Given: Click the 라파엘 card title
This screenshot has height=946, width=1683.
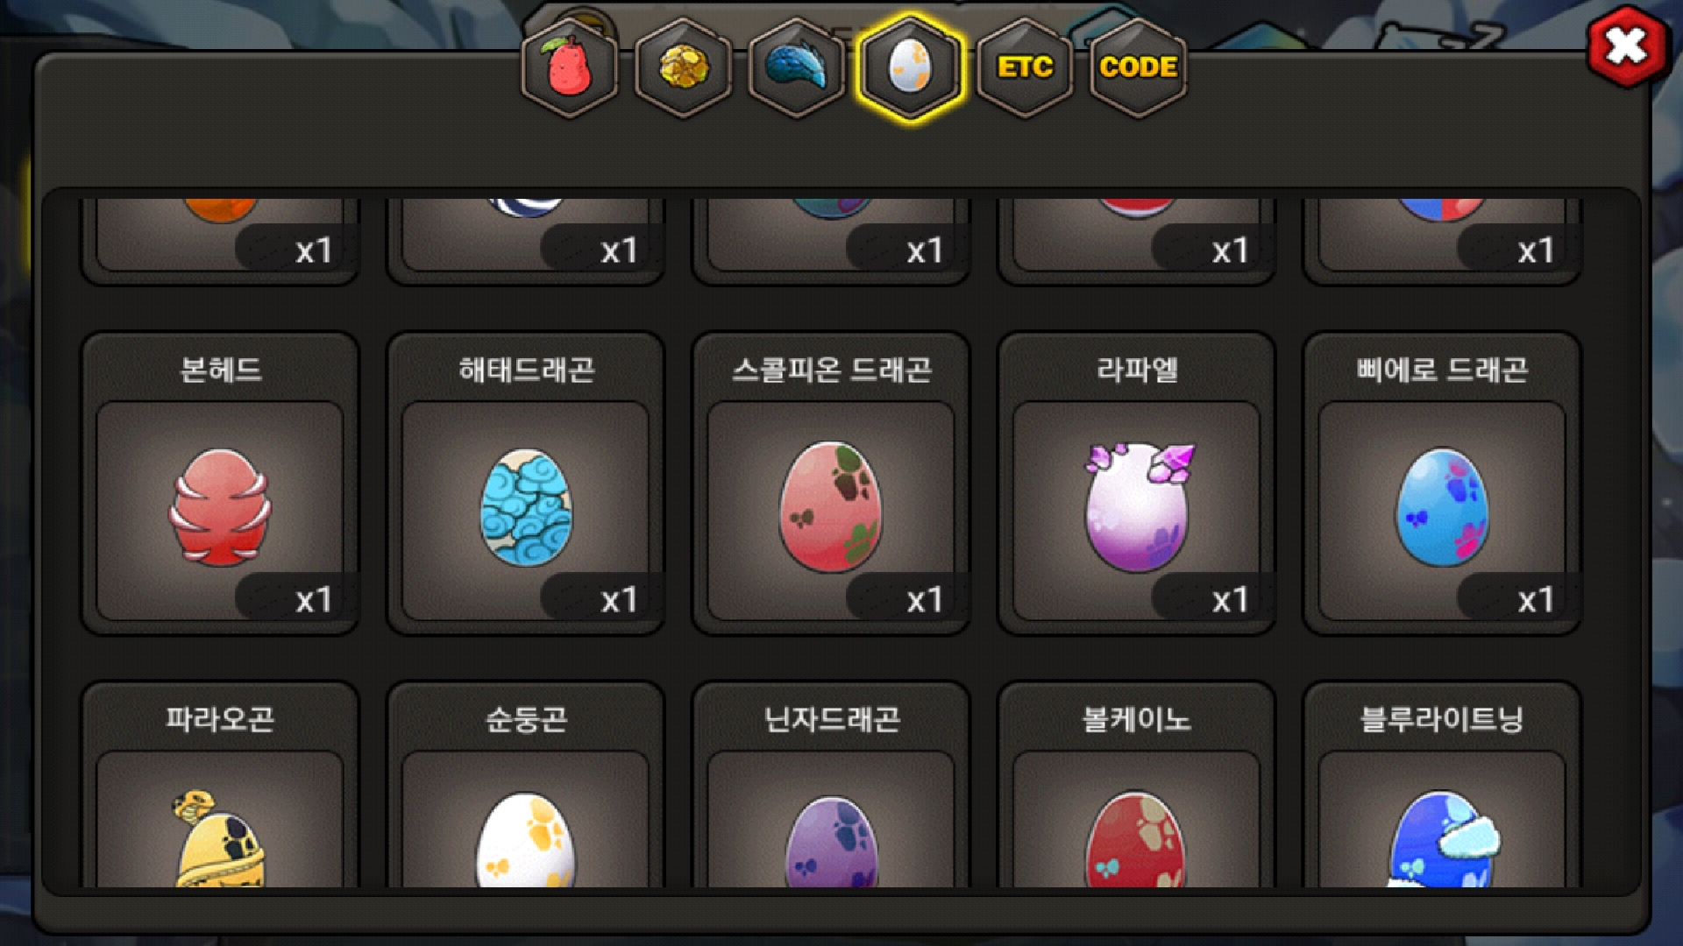Looking at the screenshot, I should tap(1137, 370).
